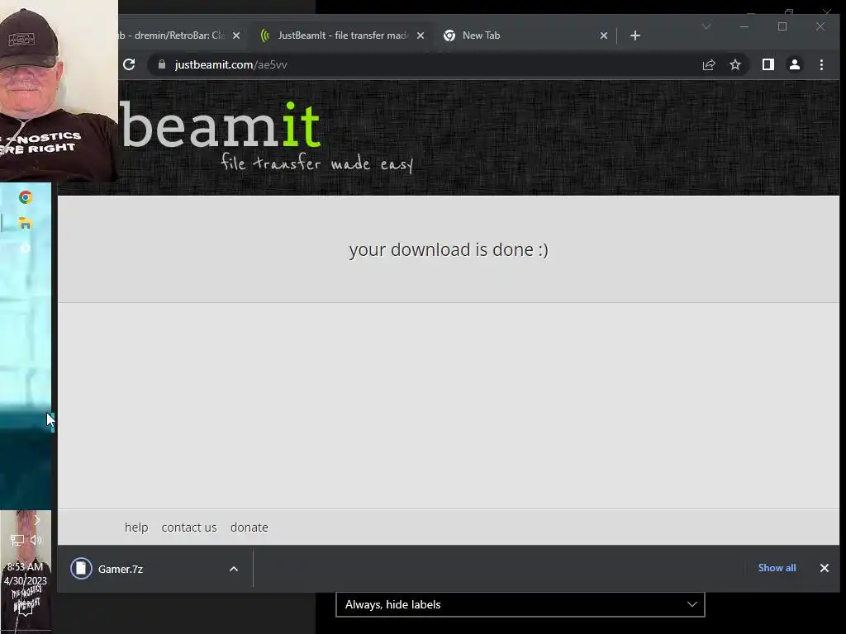Open Chrome three-dot menu
This screenshot has height=634, width=846.
pyautogui.click(x=821, y=64)
